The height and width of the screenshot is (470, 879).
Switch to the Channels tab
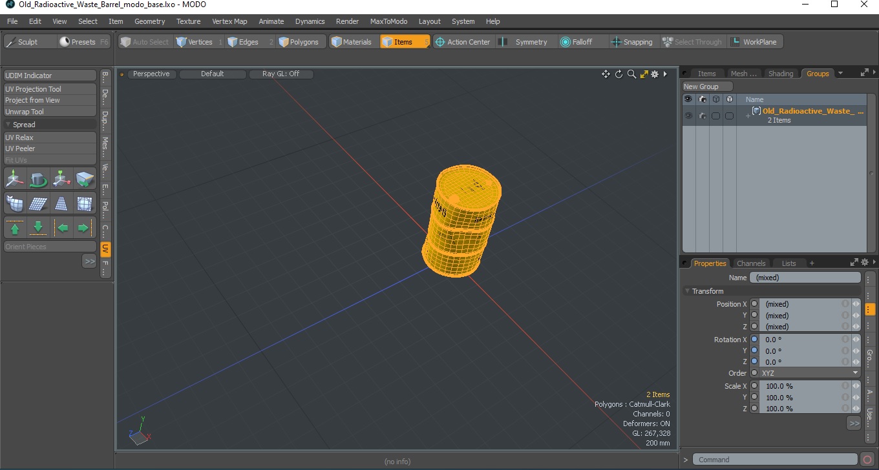coord(751,263)
